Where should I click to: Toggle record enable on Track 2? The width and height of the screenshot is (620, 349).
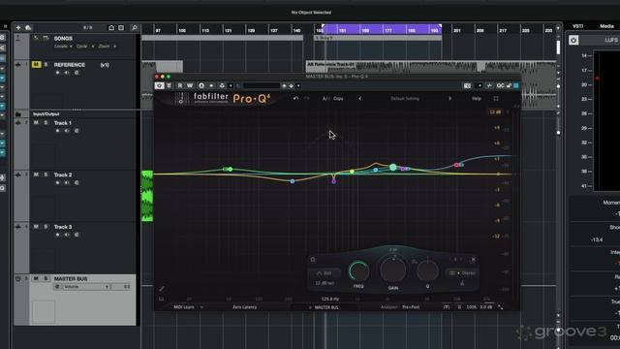point(57,183)
